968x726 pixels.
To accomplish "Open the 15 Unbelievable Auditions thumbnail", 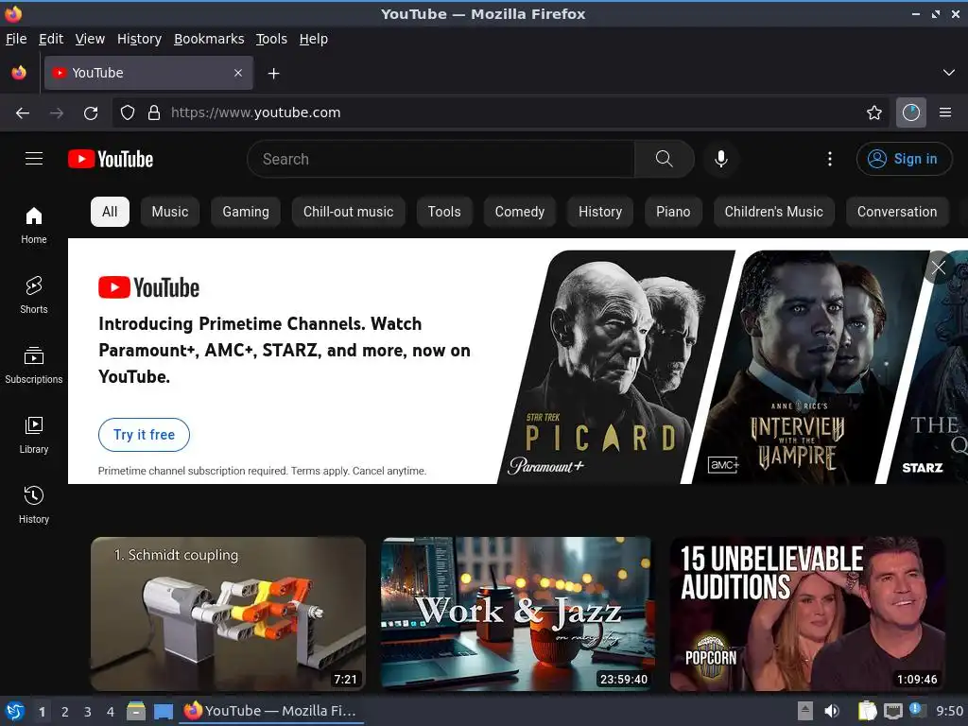I will pos(807,614).
